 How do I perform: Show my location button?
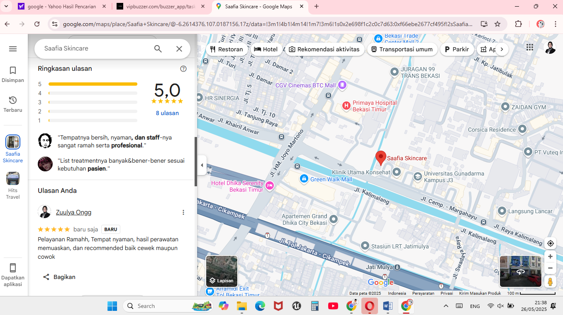pos(550,243)
